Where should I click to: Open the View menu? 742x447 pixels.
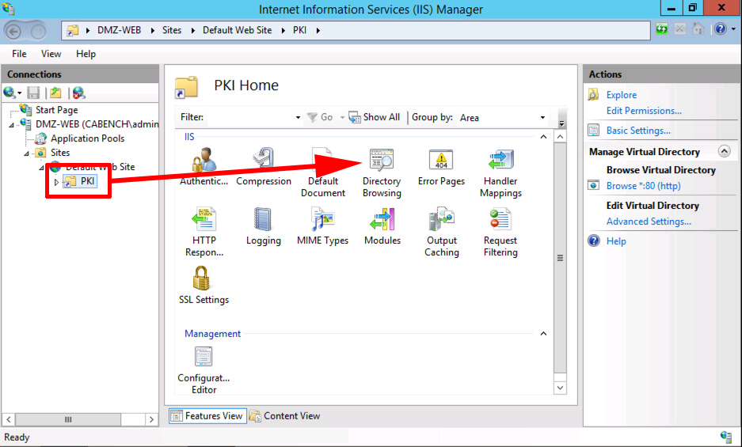(x=51, y=54)
